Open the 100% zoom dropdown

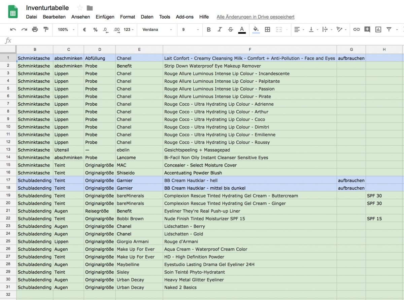pyautogui.click(x=66, y=30)
